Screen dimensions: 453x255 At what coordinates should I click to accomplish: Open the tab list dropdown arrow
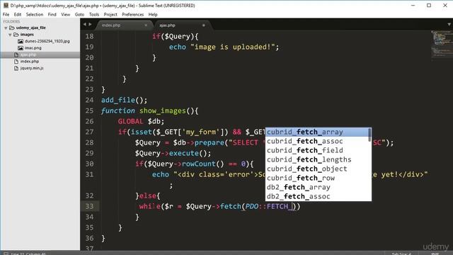[x=449, y=25]
